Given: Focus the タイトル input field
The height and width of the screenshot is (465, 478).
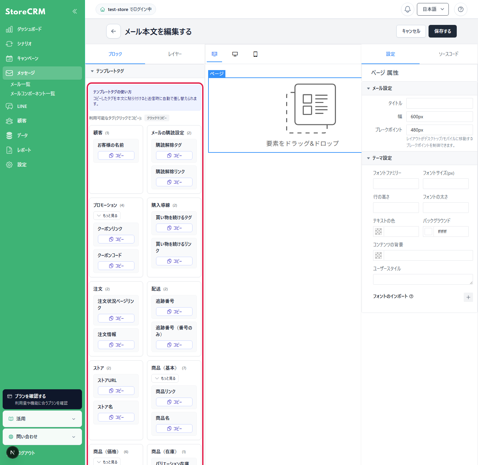Looking at the screenshot, I should [x=439, y=103].
